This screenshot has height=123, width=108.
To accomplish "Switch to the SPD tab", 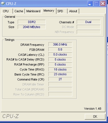I will click(x=62, y=11).
